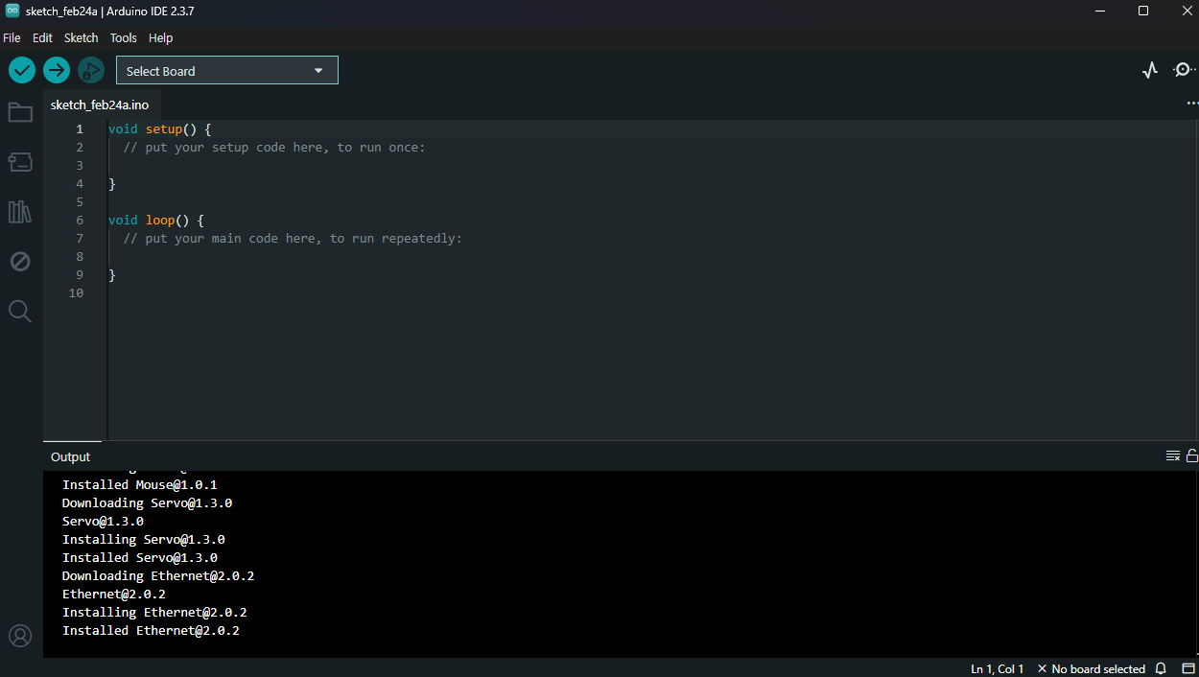1199x677 pixels.
Task: Toggle output word wrap icon
Action: [x=1173, y=455]
